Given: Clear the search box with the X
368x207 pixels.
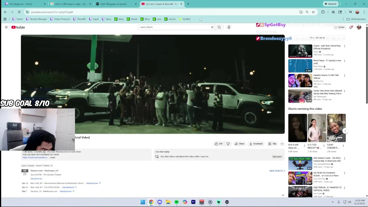Looking at the screenshot, I should coord(212,27).
